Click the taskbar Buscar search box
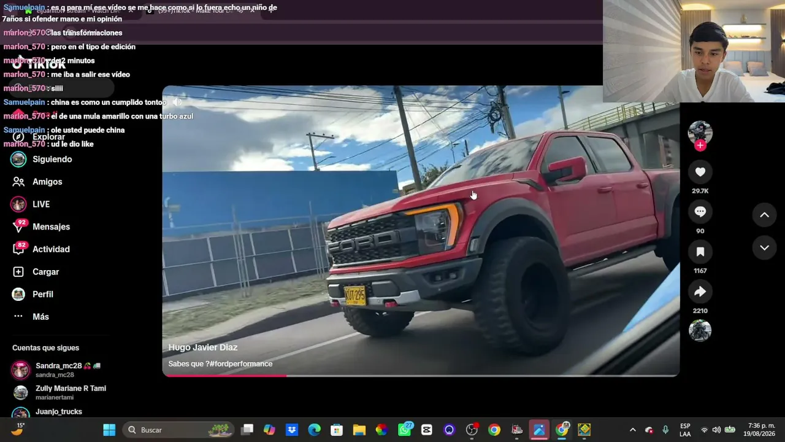The height and width of the screenshot is (442, 785). (178, 430)
